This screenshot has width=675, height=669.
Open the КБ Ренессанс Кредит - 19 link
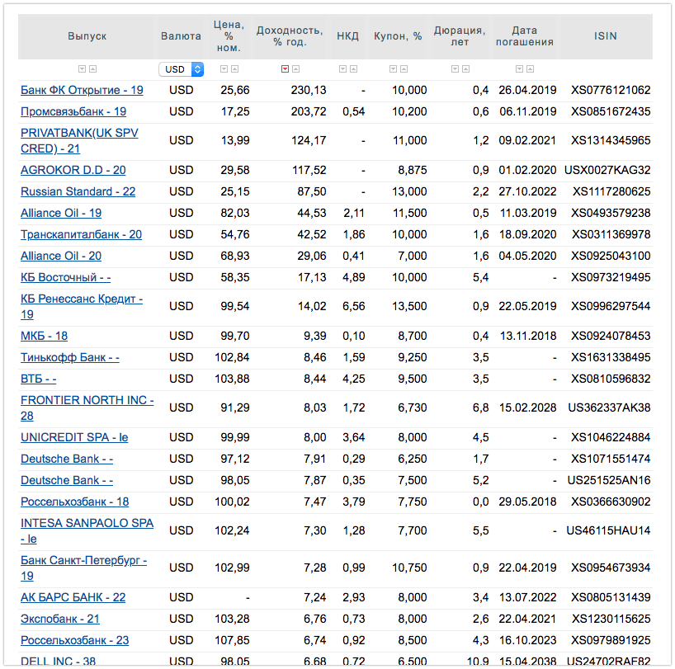pyautogui.click(x=82, y=307)
